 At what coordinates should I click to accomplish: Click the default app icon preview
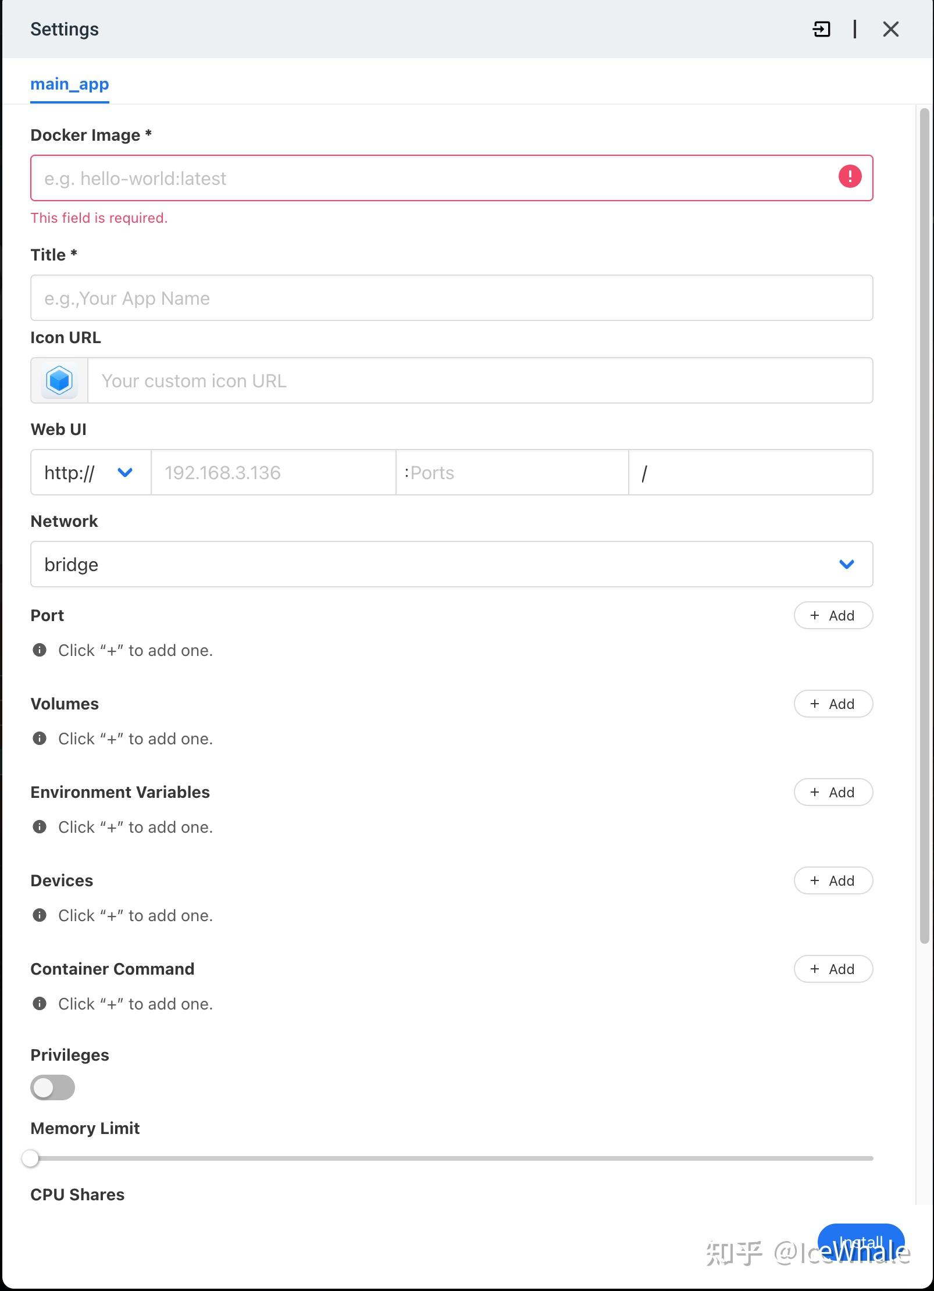[59, 380]
